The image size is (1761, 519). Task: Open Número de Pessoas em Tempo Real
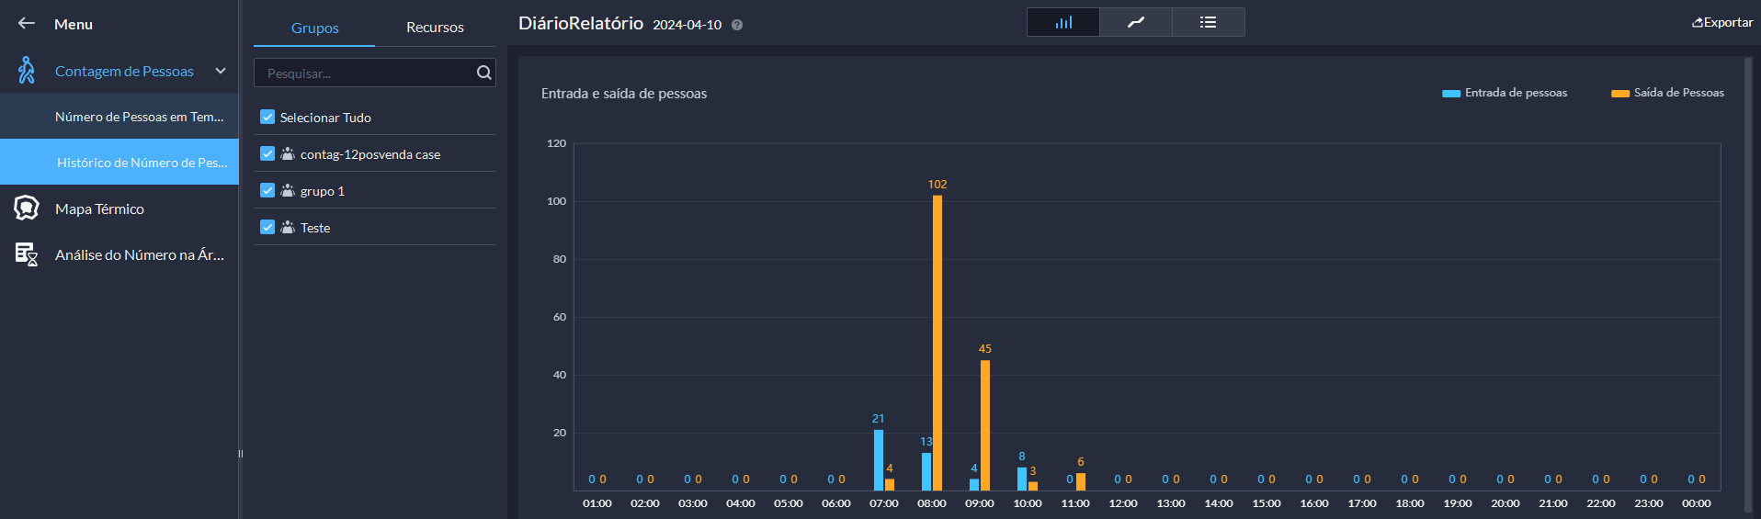[119, 117]
